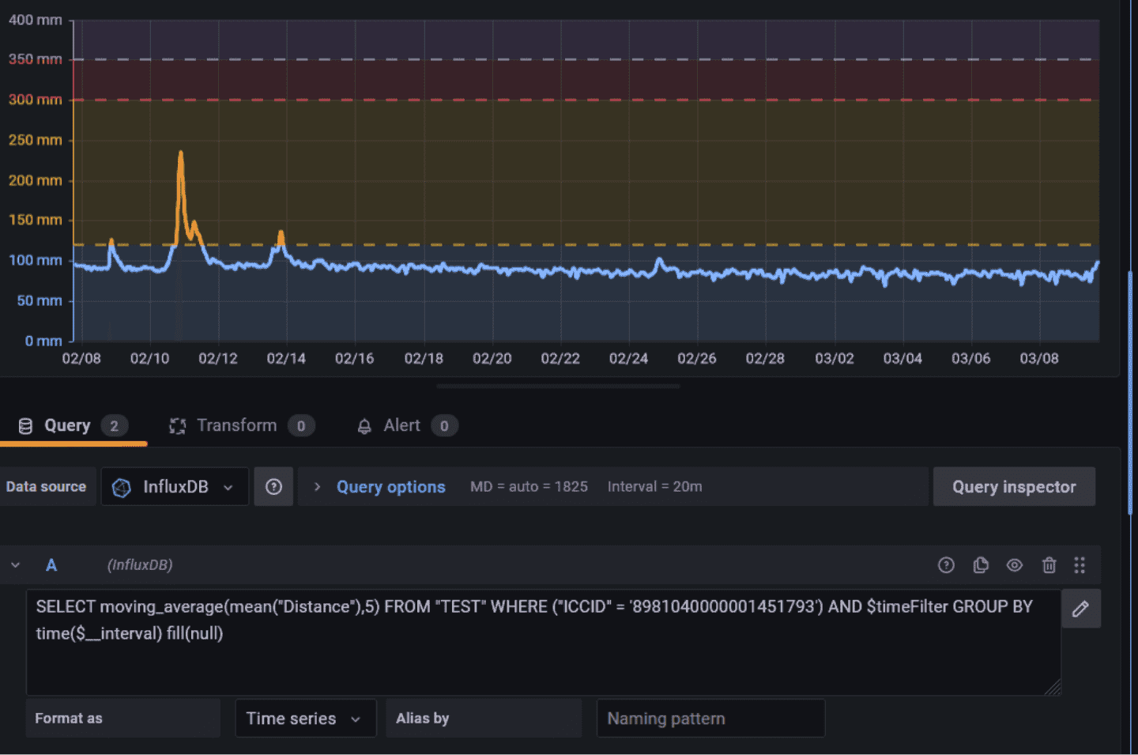Open the Query inspector
Screen dimensions: 1138x755
click(1014, 487)
